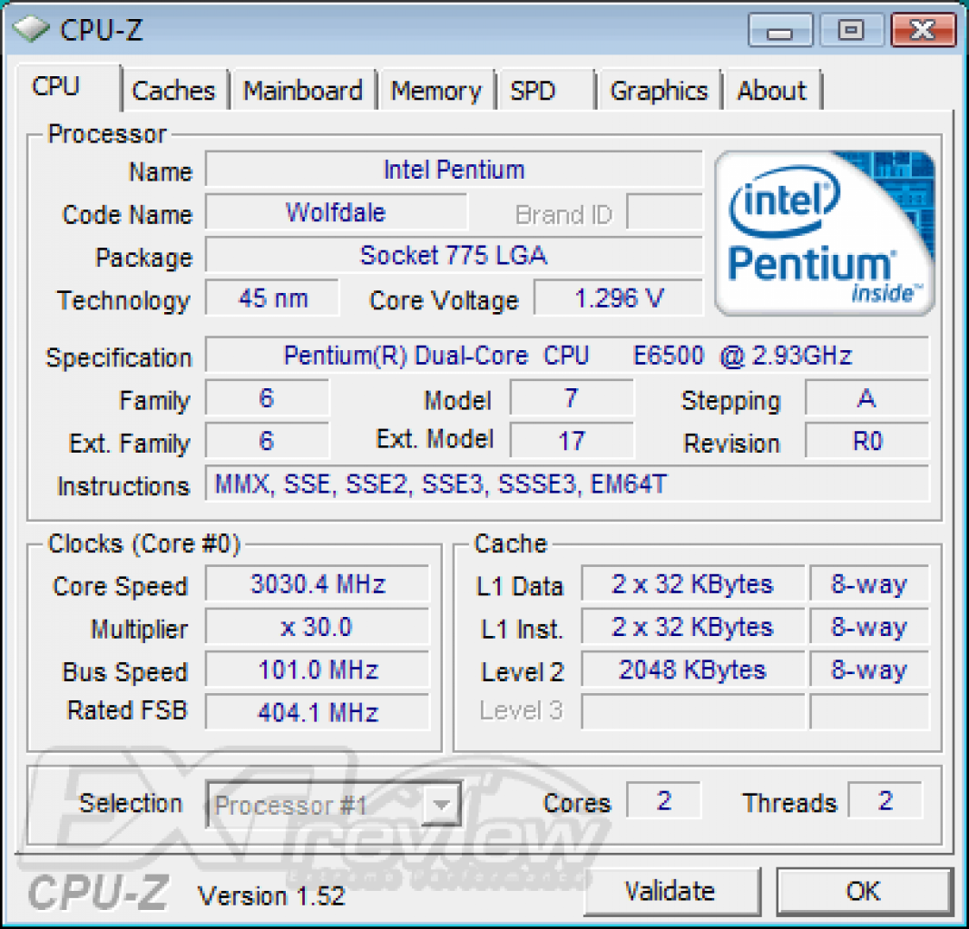Click the Model value '7'
The image size is (969, 929).
(x=572, y=398)
